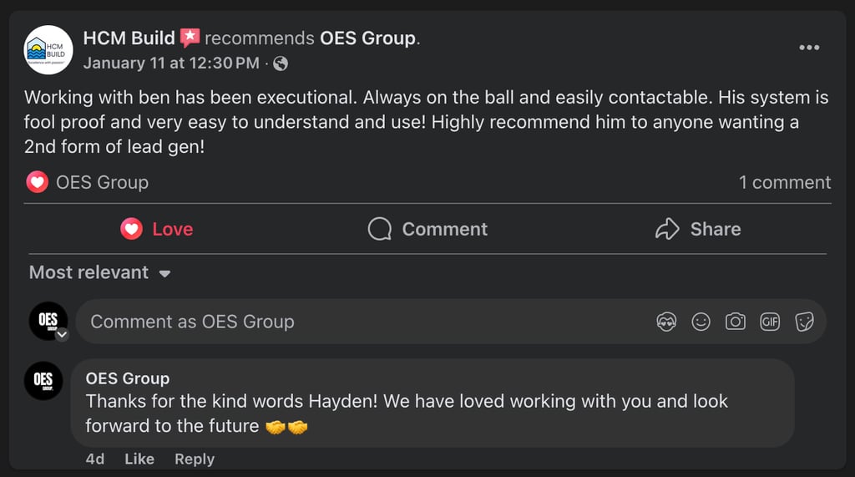Click the heart reaction icon beside OES Group

(37, 182)
